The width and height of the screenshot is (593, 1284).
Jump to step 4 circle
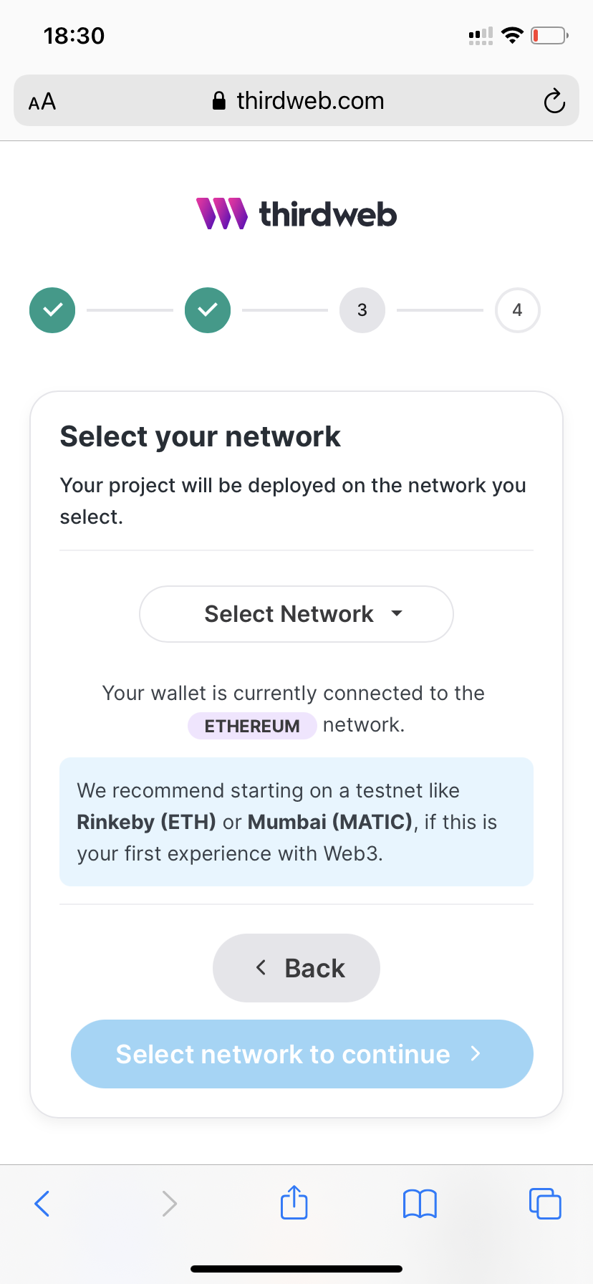tap(517, 310)
